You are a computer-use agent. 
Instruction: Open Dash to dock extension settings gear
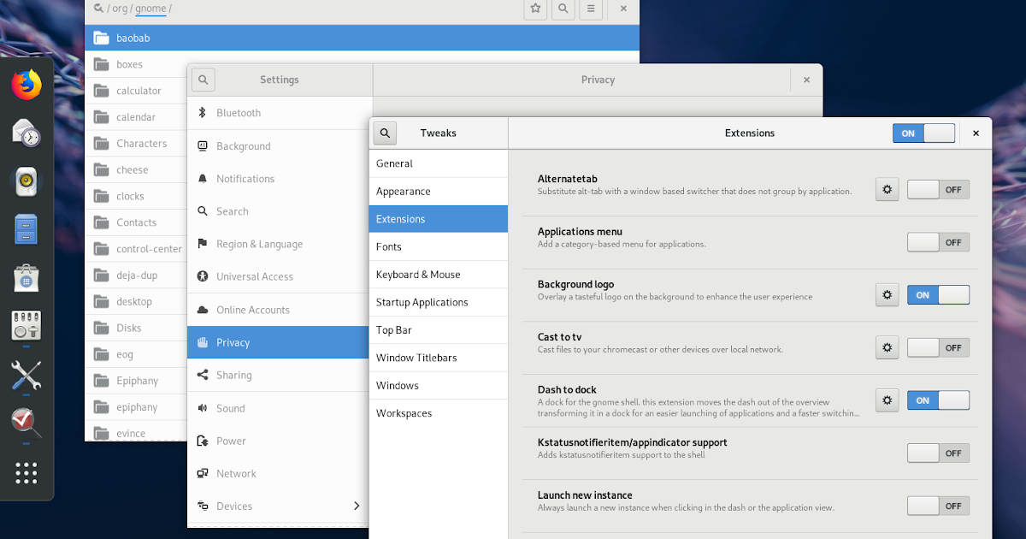[887, 400]
